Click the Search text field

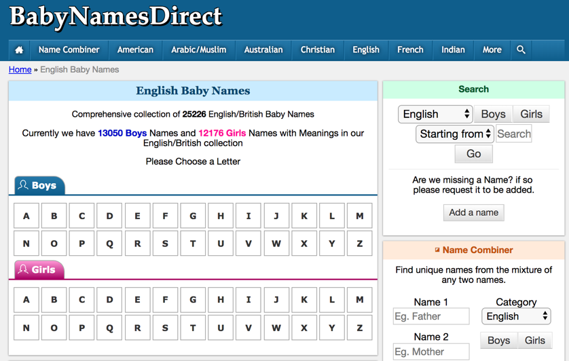[514, 134]
